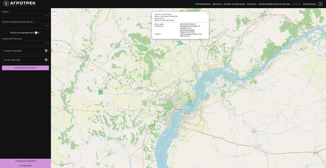The height and width of the screenshot is (168, 326).
Task: Log out using the exit icon
Action: pyautogui.click(x=320, y=4)
